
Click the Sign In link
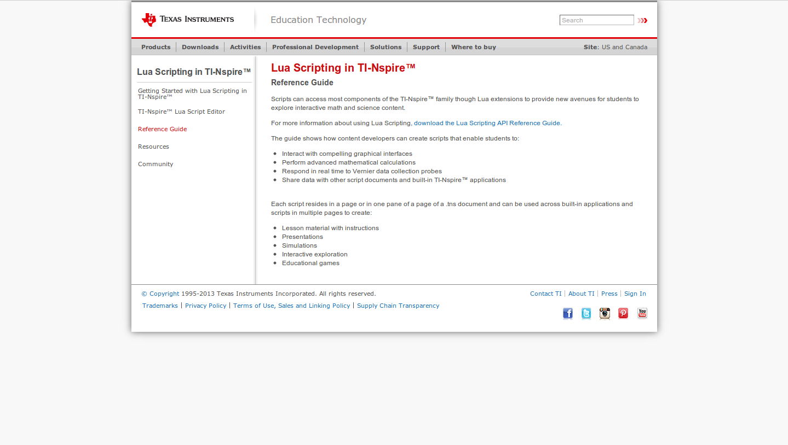coord(635,294)
